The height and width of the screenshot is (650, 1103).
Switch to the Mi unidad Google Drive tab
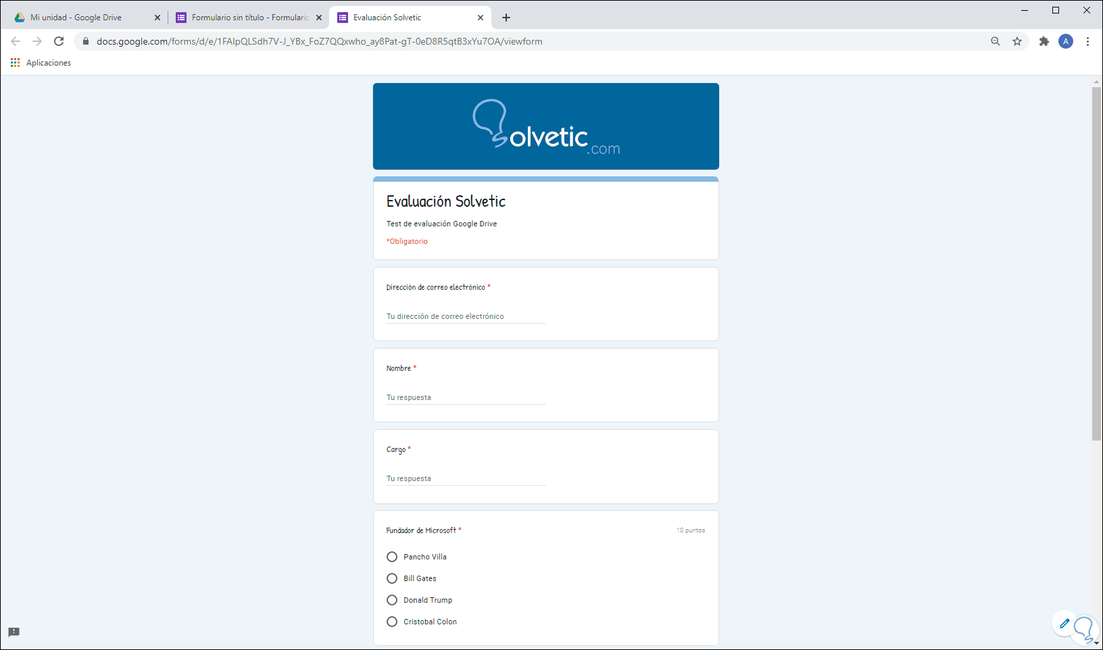pyautogui.click(x=81, y=18)
